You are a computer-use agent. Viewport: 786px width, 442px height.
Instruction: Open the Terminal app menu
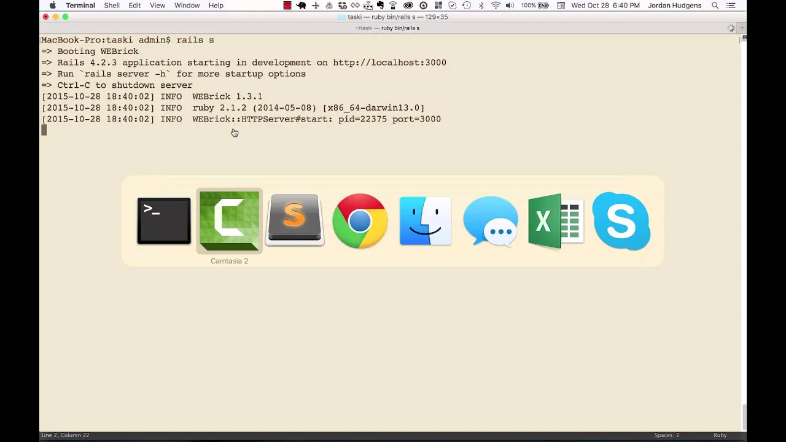80,6
